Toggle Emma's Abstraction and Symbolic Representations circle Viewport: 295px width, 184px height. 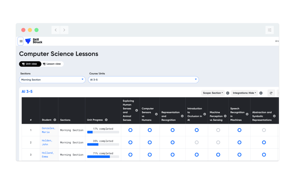pyautogui.click(x=264, y=155)
